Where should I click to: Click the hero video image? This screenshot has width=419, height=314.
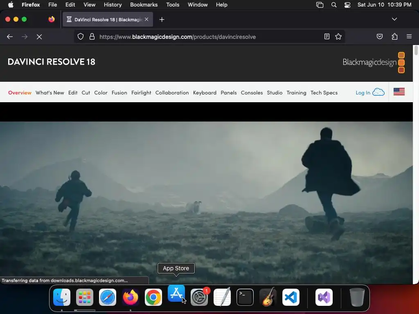(x=206, y=202)
